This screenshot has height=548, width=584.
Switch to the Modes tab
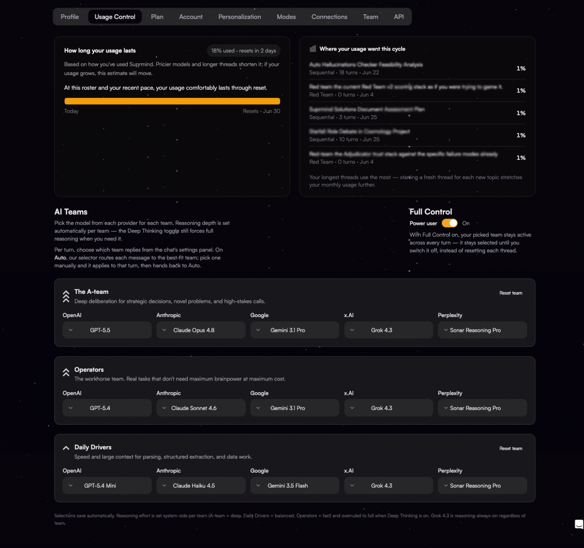coord(286,17)
